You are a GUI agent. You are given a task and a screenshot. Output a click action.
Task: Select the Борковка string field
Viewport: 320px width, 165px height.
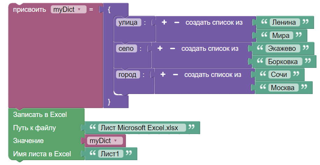click(283, 62)
